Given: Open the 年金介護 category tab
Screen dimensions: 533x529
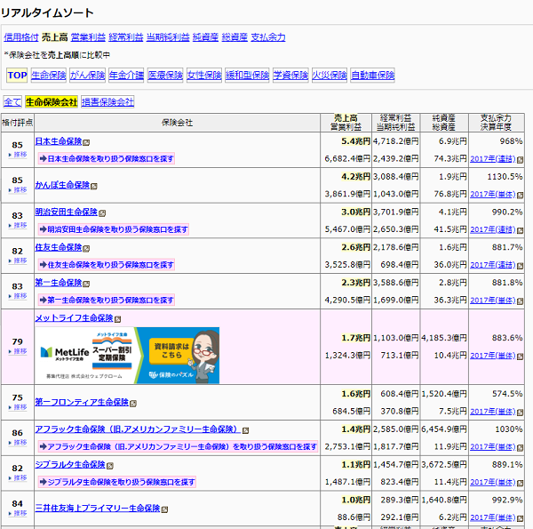Looking at the screenshot, I should coord(126,76).
